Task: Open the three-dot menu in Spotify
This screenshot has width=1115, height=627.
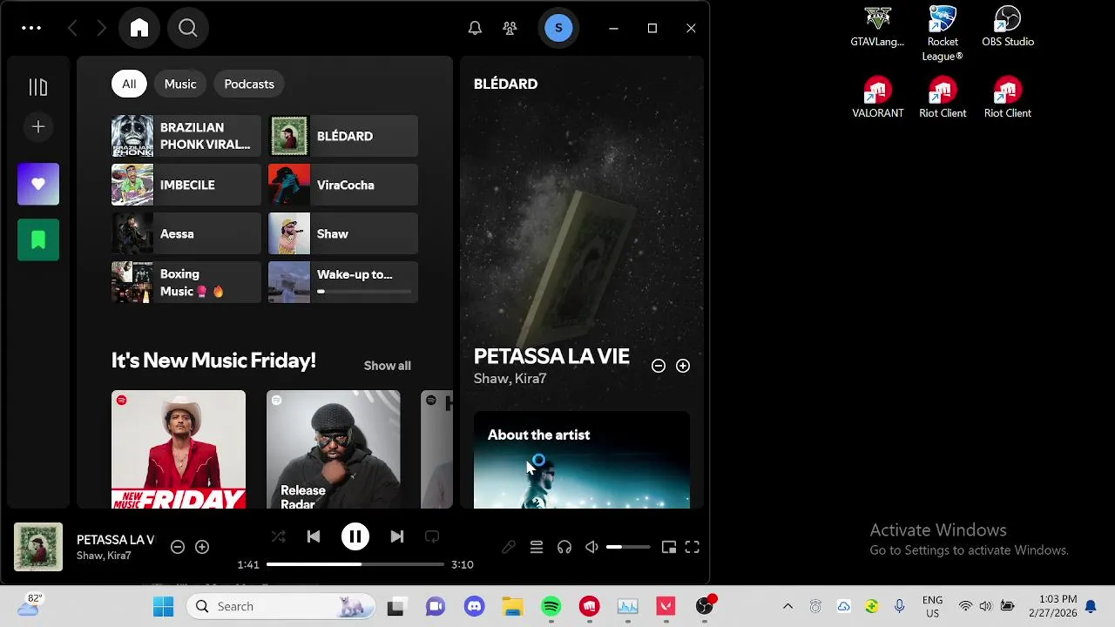Action: point(31,28)
